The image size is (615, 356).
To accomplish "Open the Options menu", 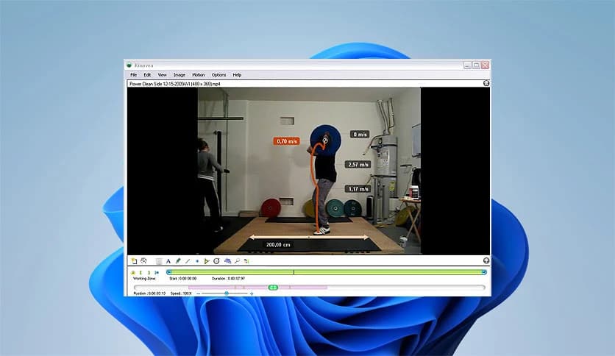I will tap(218, 74).
